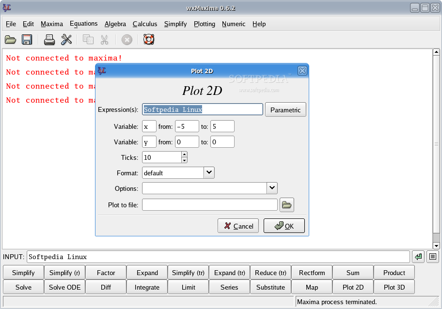This screenshot has height=309, width=442.
Task: Click the Diff button
Action: [106, 287]
